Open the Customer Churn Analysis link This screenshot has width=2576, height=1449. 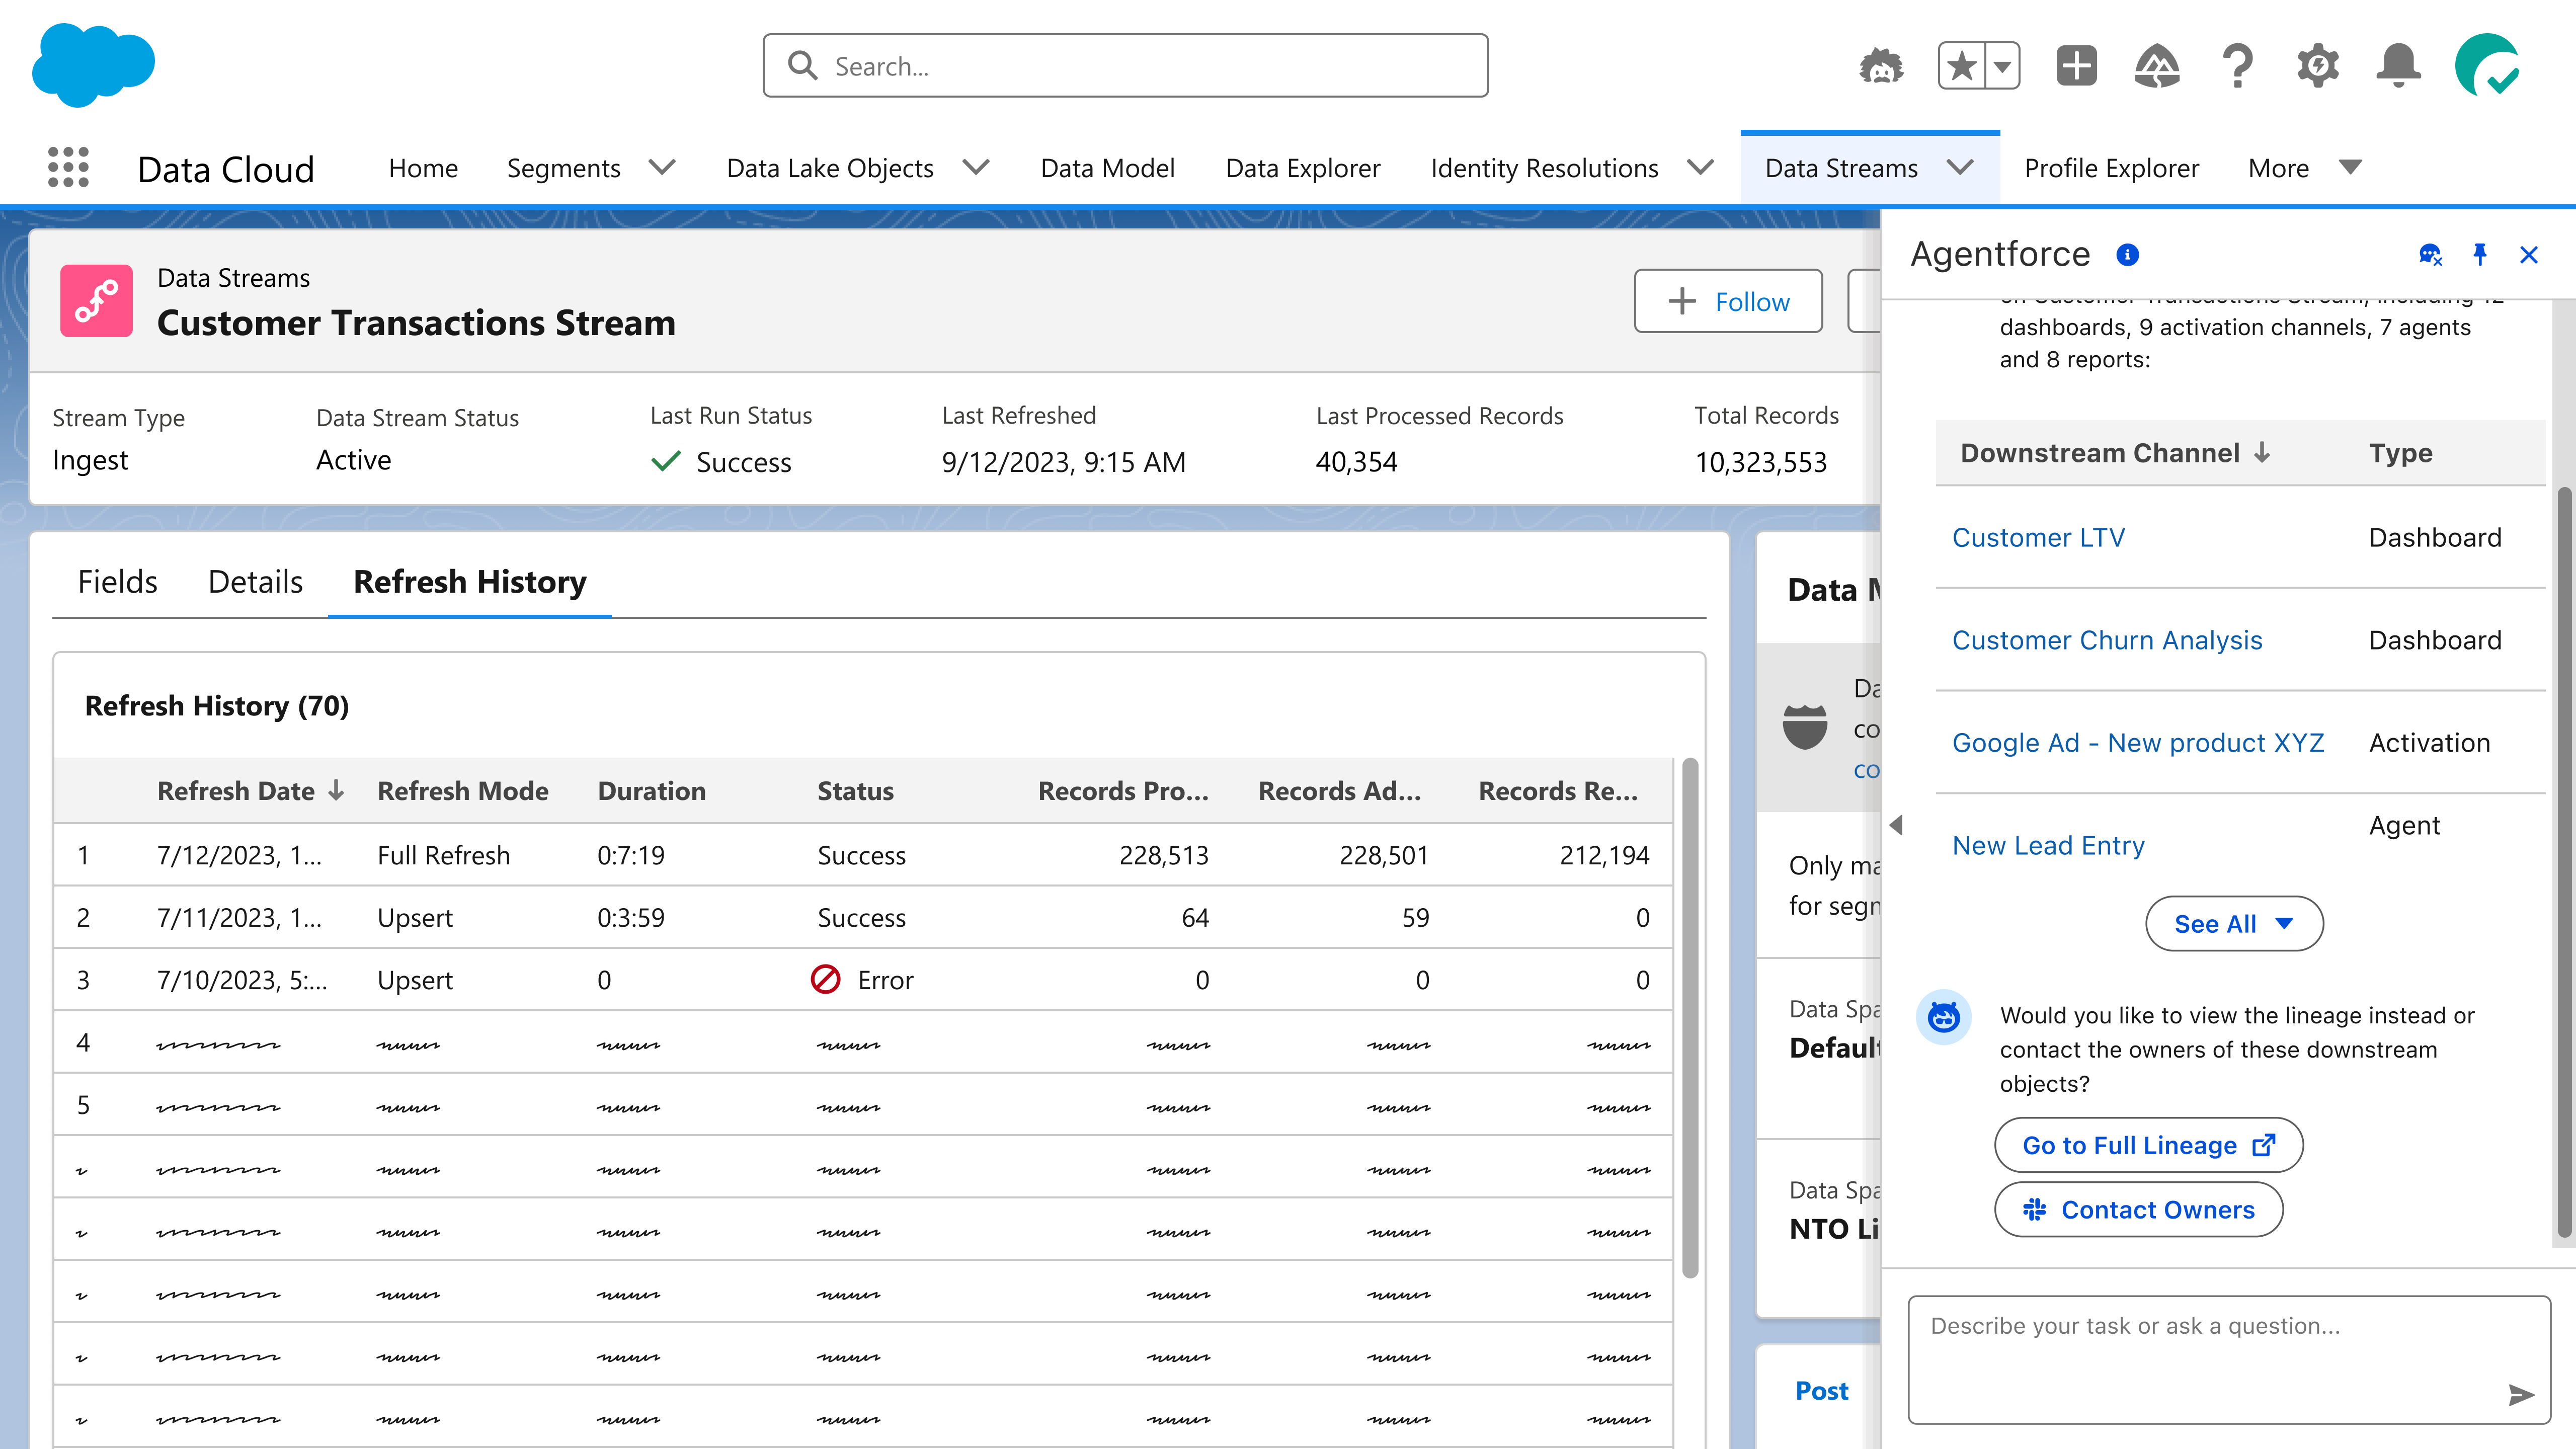pyautogui.click(x=2107, y=640)
